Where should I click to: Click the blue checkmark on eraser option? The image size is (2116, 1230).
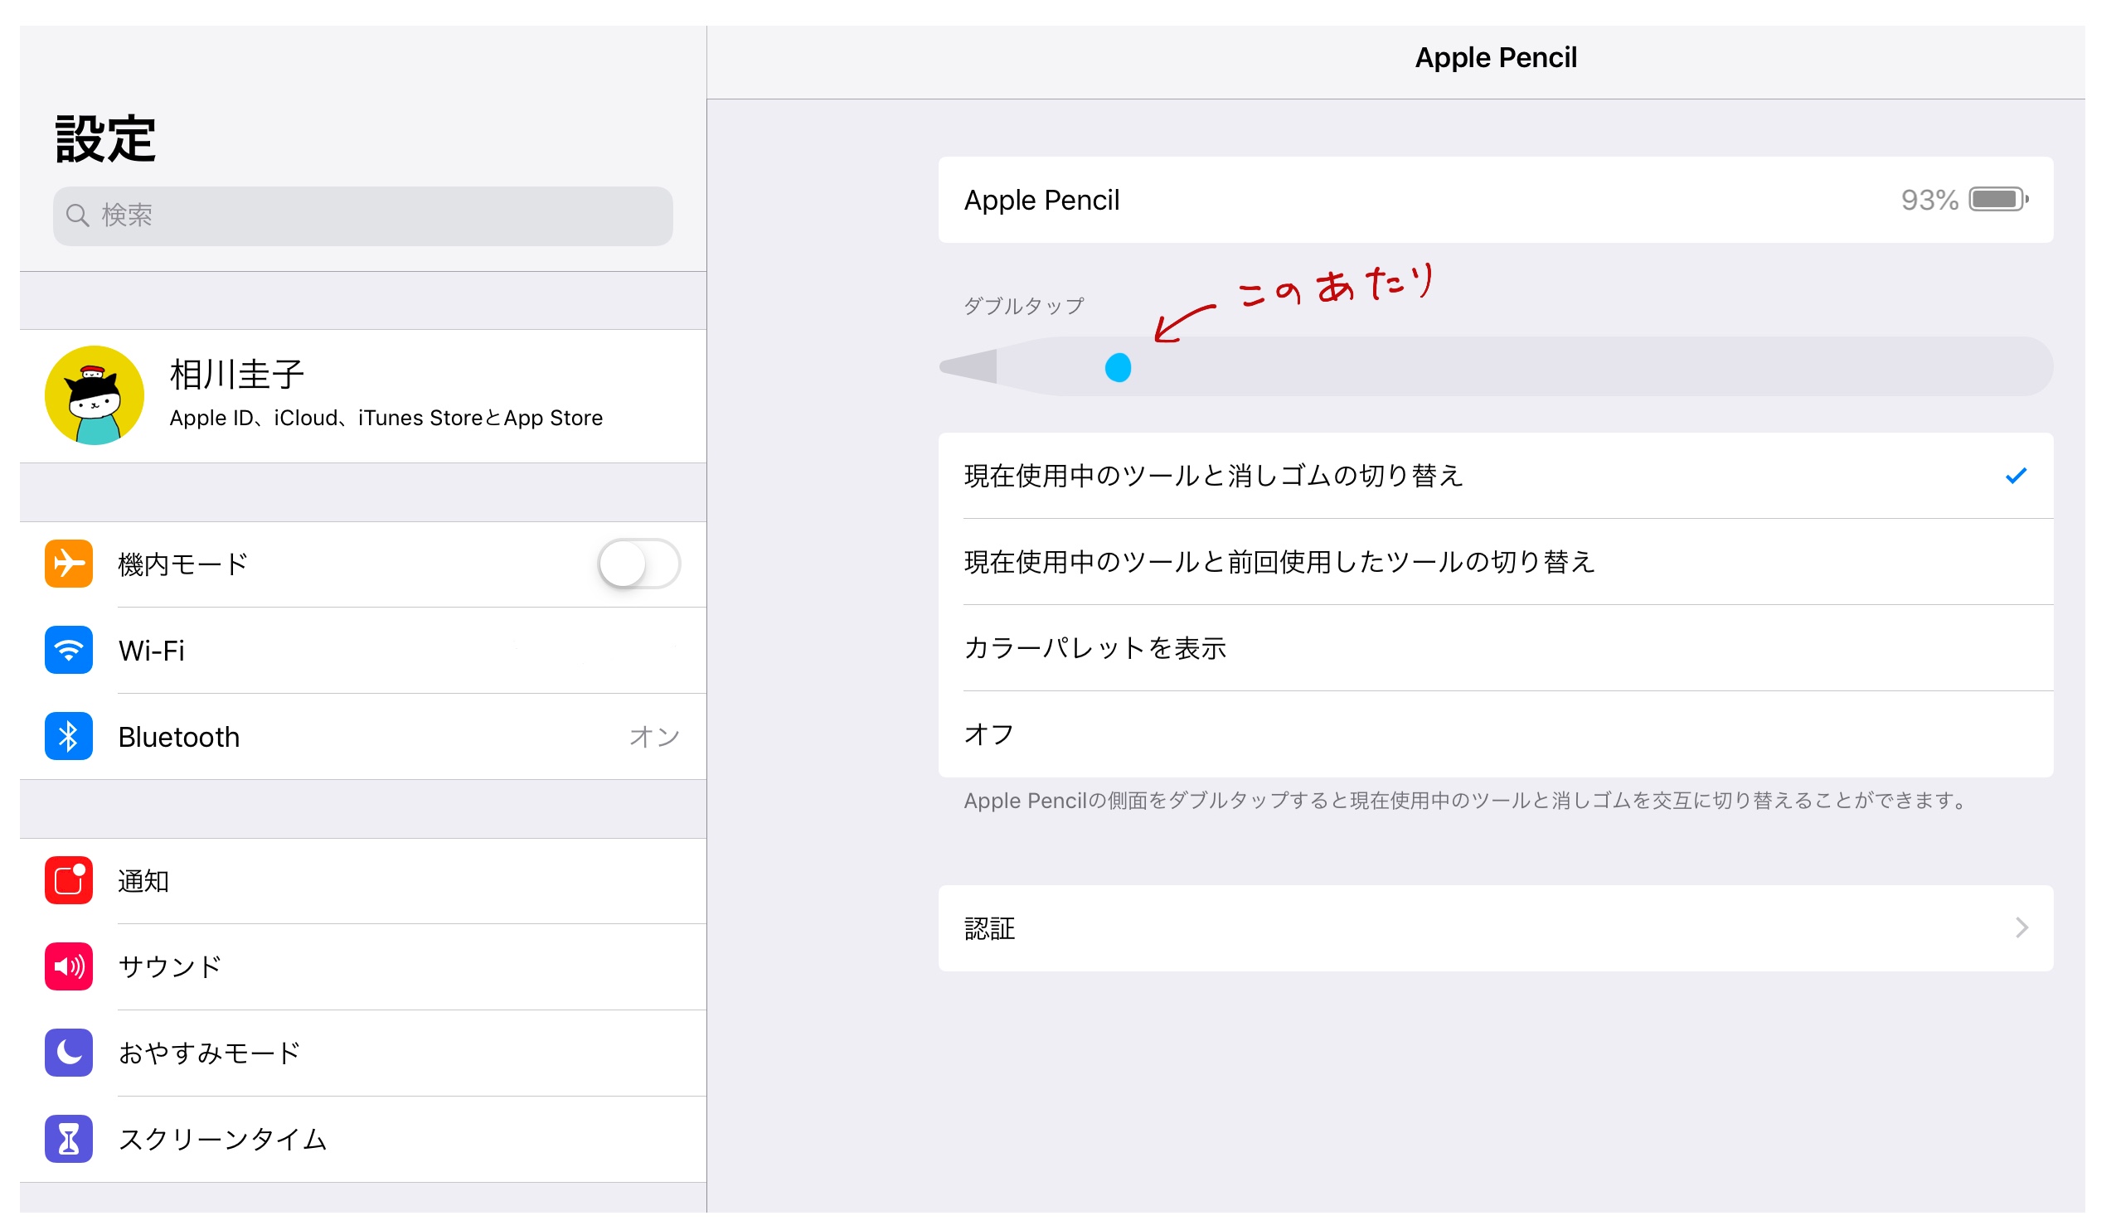coord(2016,476)
